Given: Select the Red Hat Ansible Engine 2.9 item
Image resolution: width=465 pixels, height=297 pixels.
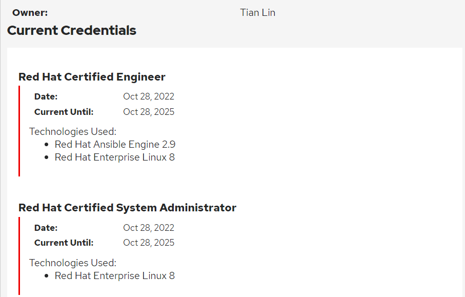Looking at the screenshot, I should coord(115,145).
